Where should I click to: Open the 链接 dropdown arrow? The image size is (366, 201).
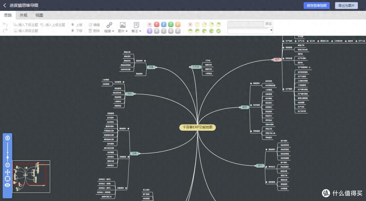tap(113, 31)
